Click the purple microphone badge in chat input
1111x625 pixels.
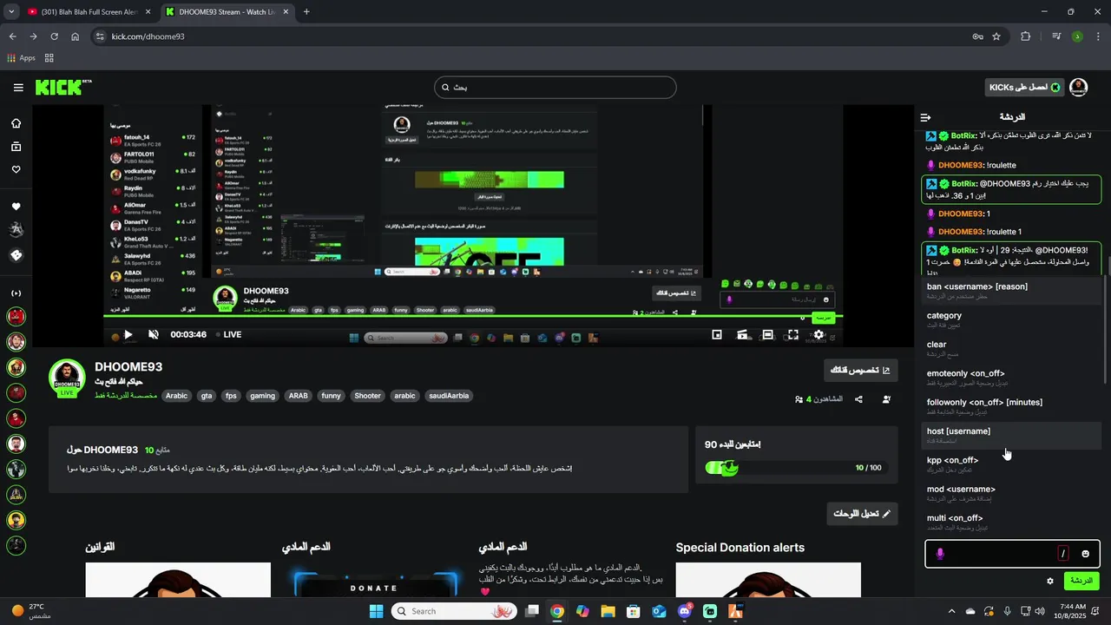[x=939, y=554]
